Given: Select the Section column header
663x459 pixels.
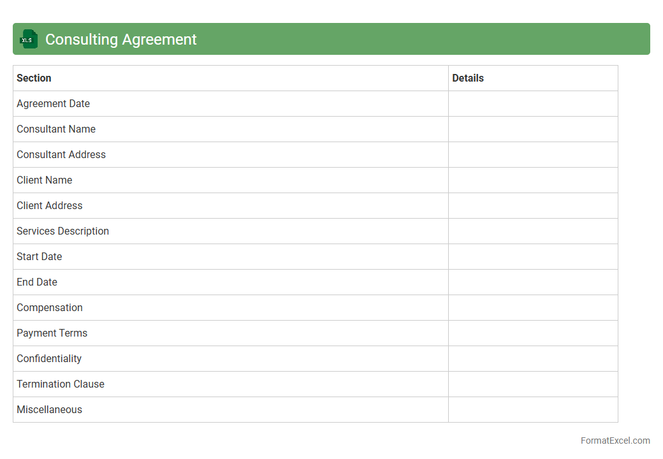Looking at the screenshot, I should coord(34,78).
